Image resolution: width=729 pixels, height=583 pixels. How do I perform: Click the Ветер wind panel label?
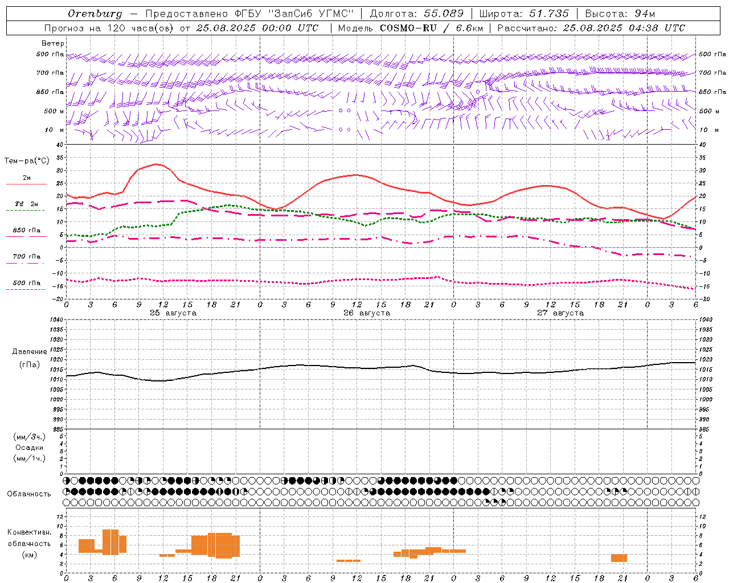point(53,43)
